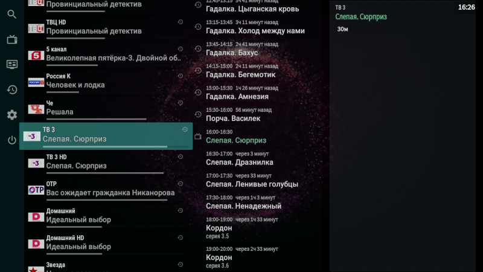Play archived Гадалка. Бегемотик program
The height and width of the screenshot is (272, 483).
coord(259,71)
